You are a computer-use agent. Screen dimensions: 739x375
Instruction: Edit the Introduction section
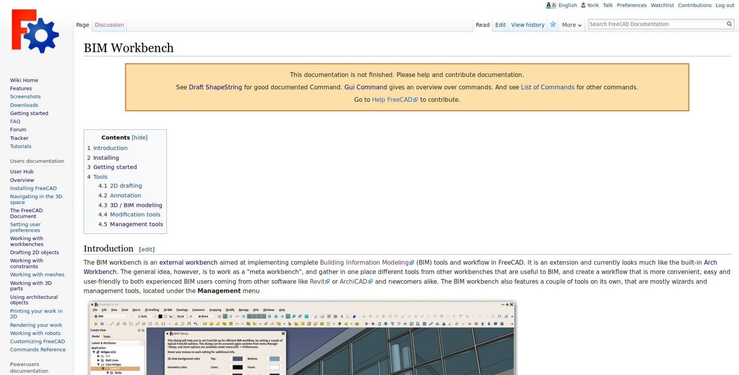tap(147, 249)
